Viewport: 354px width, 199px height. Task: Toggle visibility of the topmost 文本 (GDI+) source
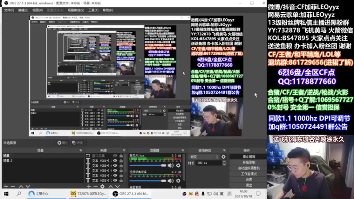(115, 161)
